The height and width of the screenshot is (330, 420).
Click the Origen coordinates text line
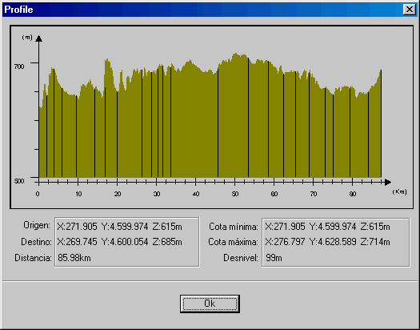(x=119, y=227)
